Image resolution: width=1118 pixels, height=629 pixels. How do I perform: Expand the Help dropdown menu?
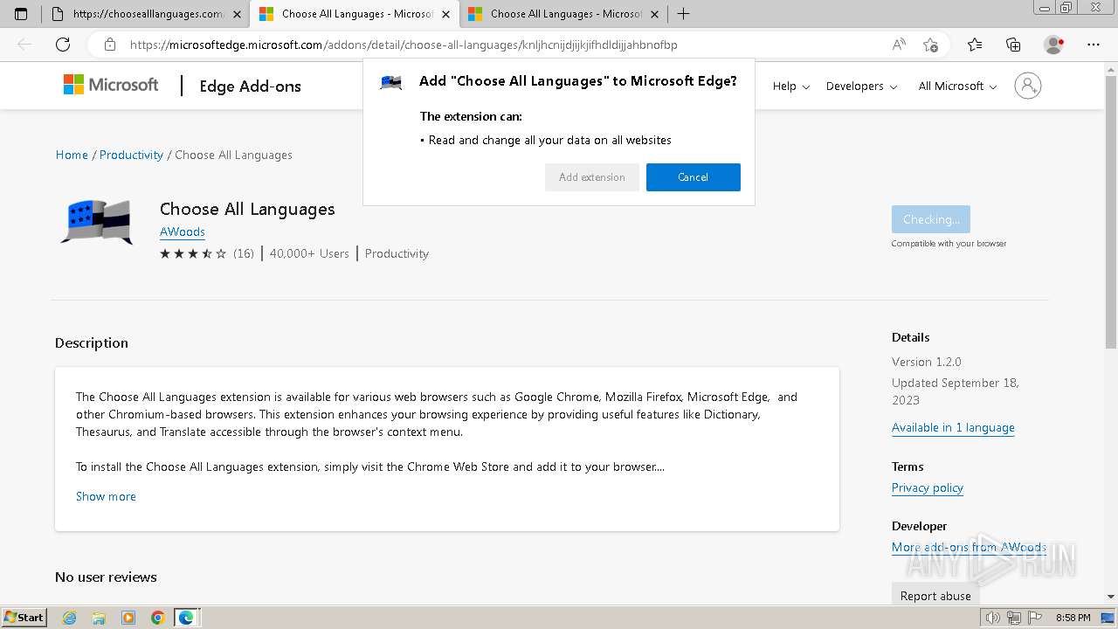[790, 86]
